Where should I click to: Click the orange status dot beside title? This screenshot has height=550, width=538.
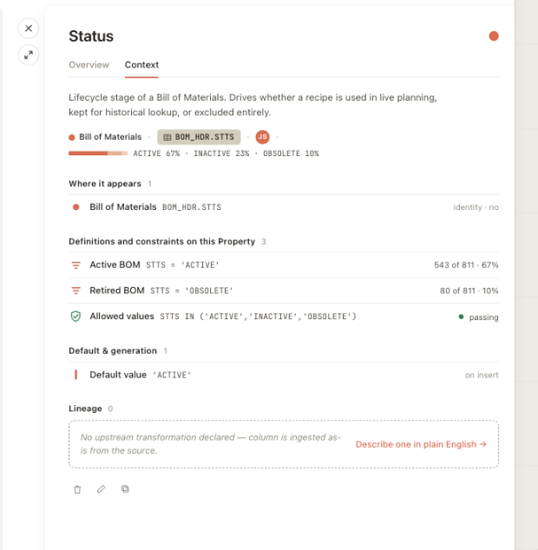coord(494,36)
